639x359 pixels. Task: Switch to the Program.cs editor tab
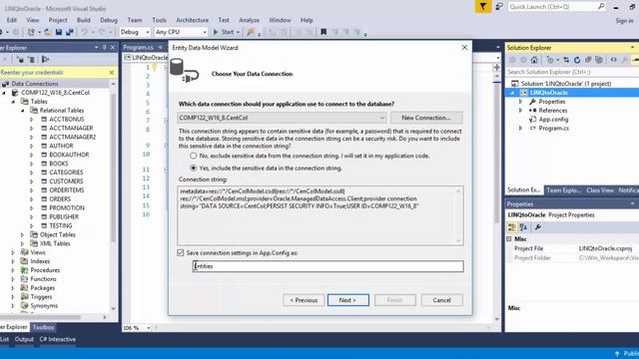pyautogui.click(x=138, y=48)
